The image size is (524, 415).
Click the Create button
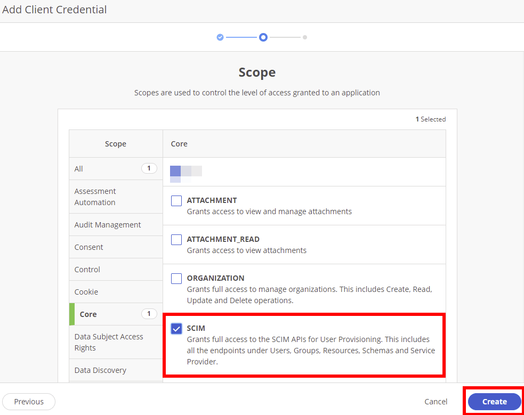[494, 402]
